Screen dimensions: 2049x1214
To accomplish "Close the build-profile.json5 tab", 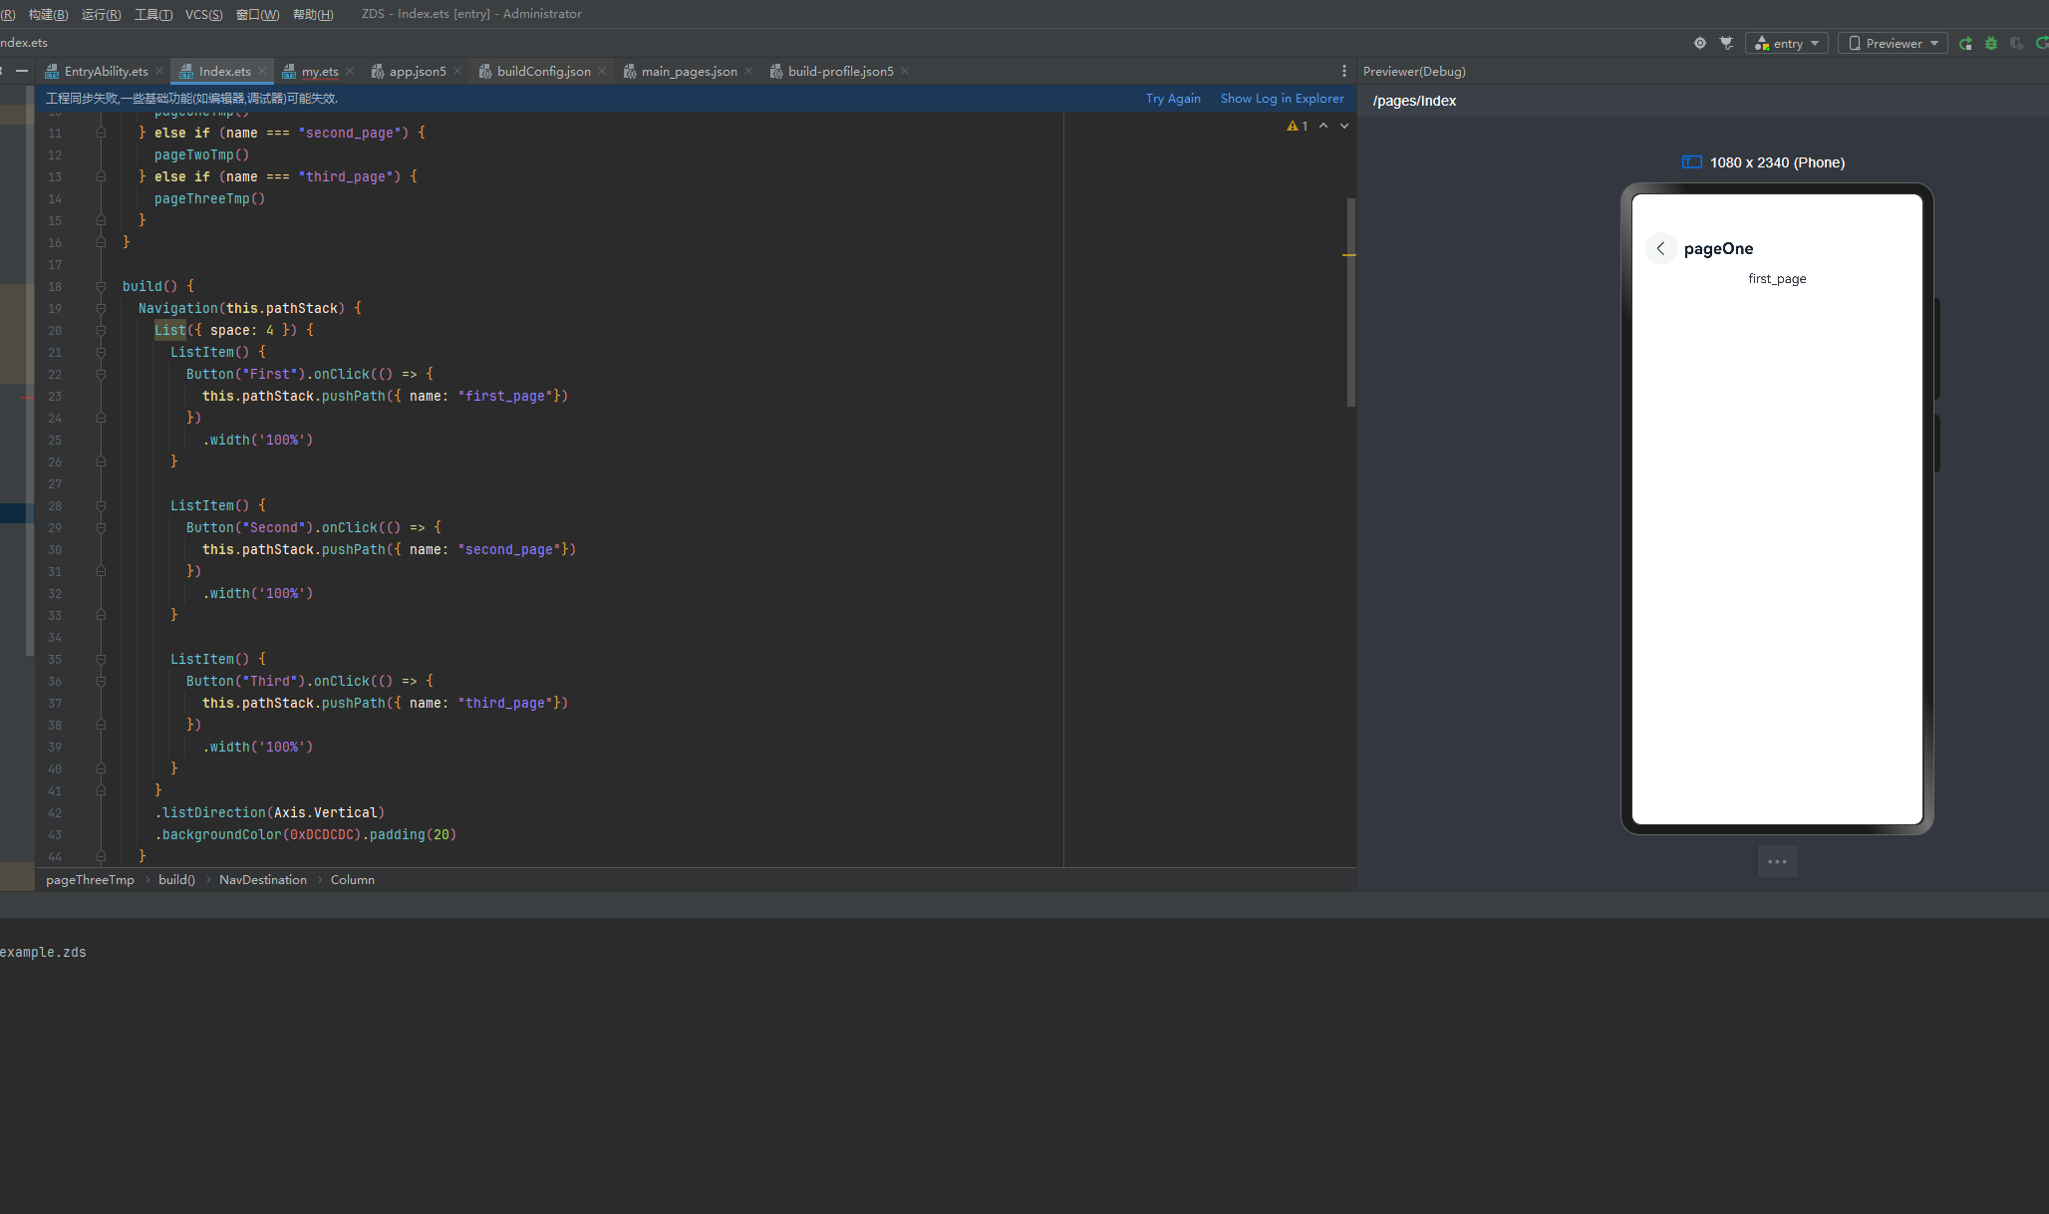I will (905, 71).
